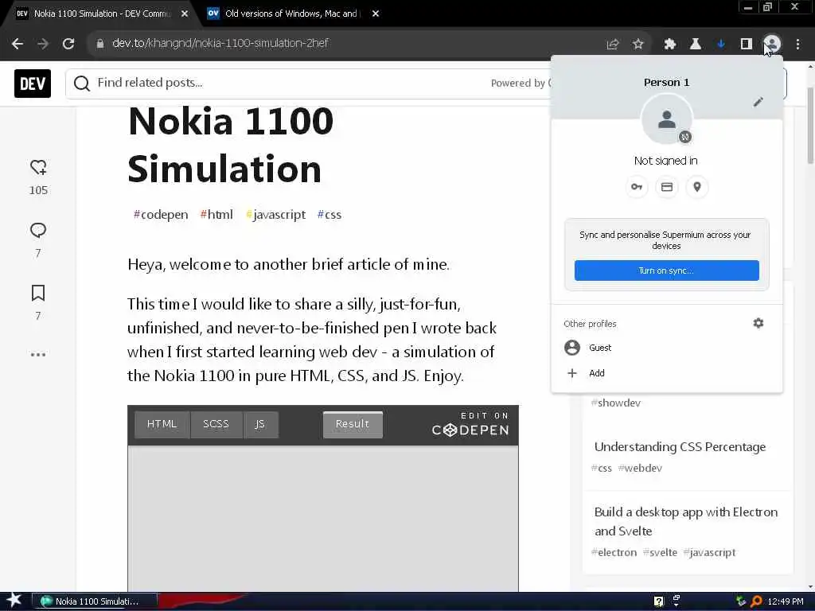The image size is (815, 611).
Task: Open Understanding CSS Percentage article
Action: point(680,447)
